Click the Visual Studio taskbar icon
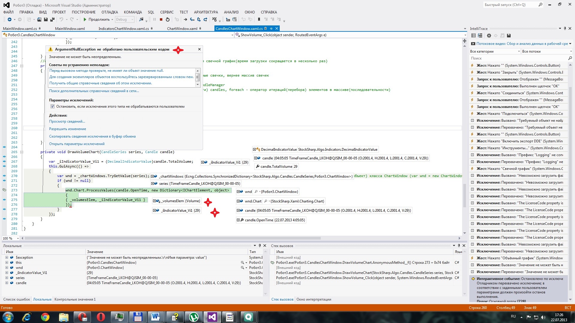 click(x=212, y=317)
